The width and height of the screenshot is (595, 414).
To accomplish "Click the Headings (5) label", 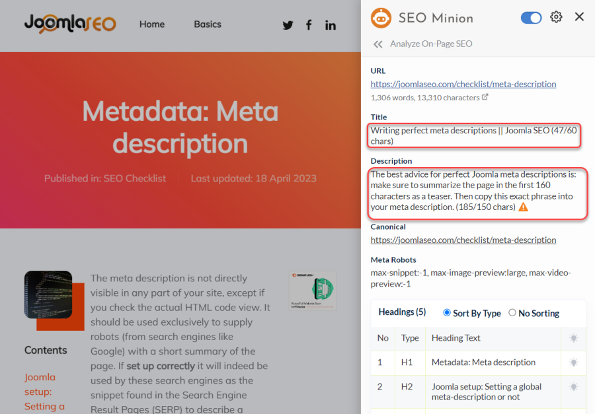I will pyautogui.click(x=402, y=312).
